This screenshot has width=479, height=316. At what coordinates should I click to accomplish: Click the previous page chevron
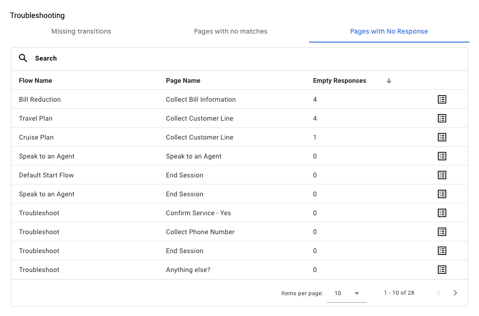point(438,293)
